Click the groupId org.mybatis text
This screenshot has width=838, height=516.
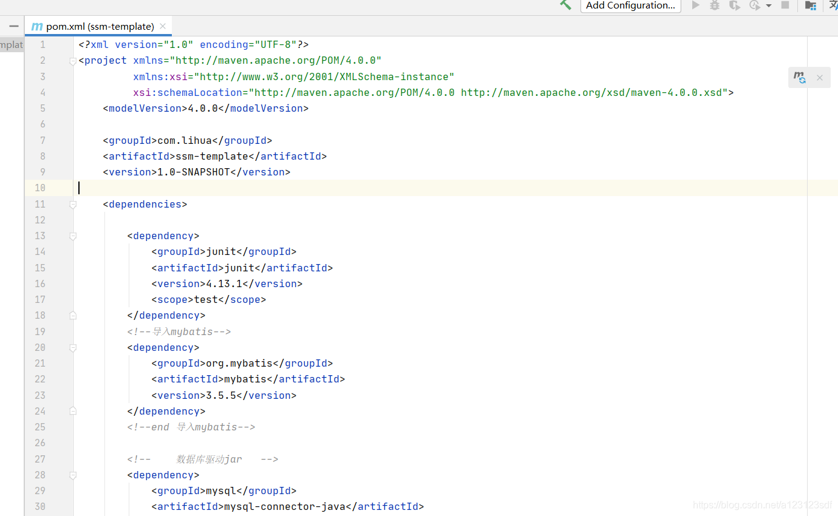pos(239,364)
